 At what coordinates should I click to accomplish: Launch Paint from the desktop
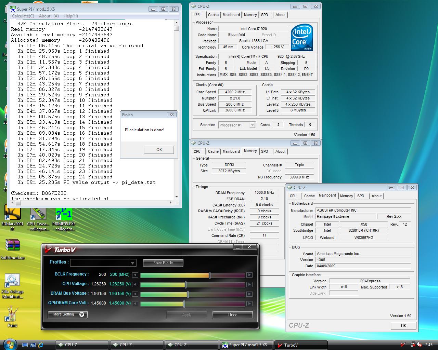point(12,314)
